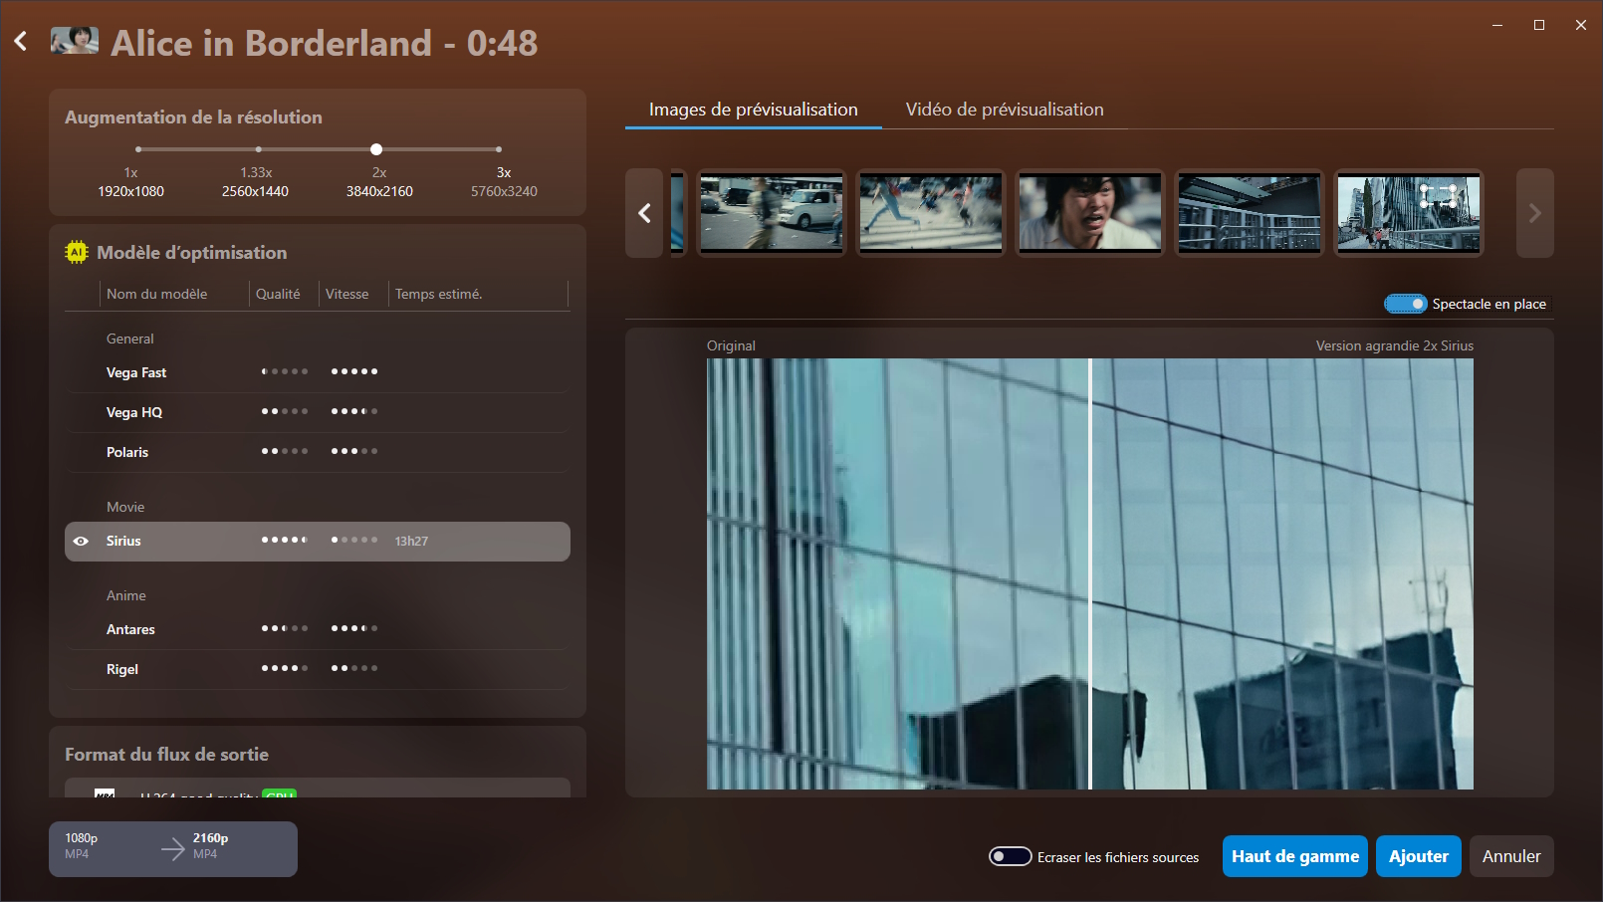Close the application window
The width and height of the screenshot is (1603, 902).
pyautogui.click(x=1581, y=25)
